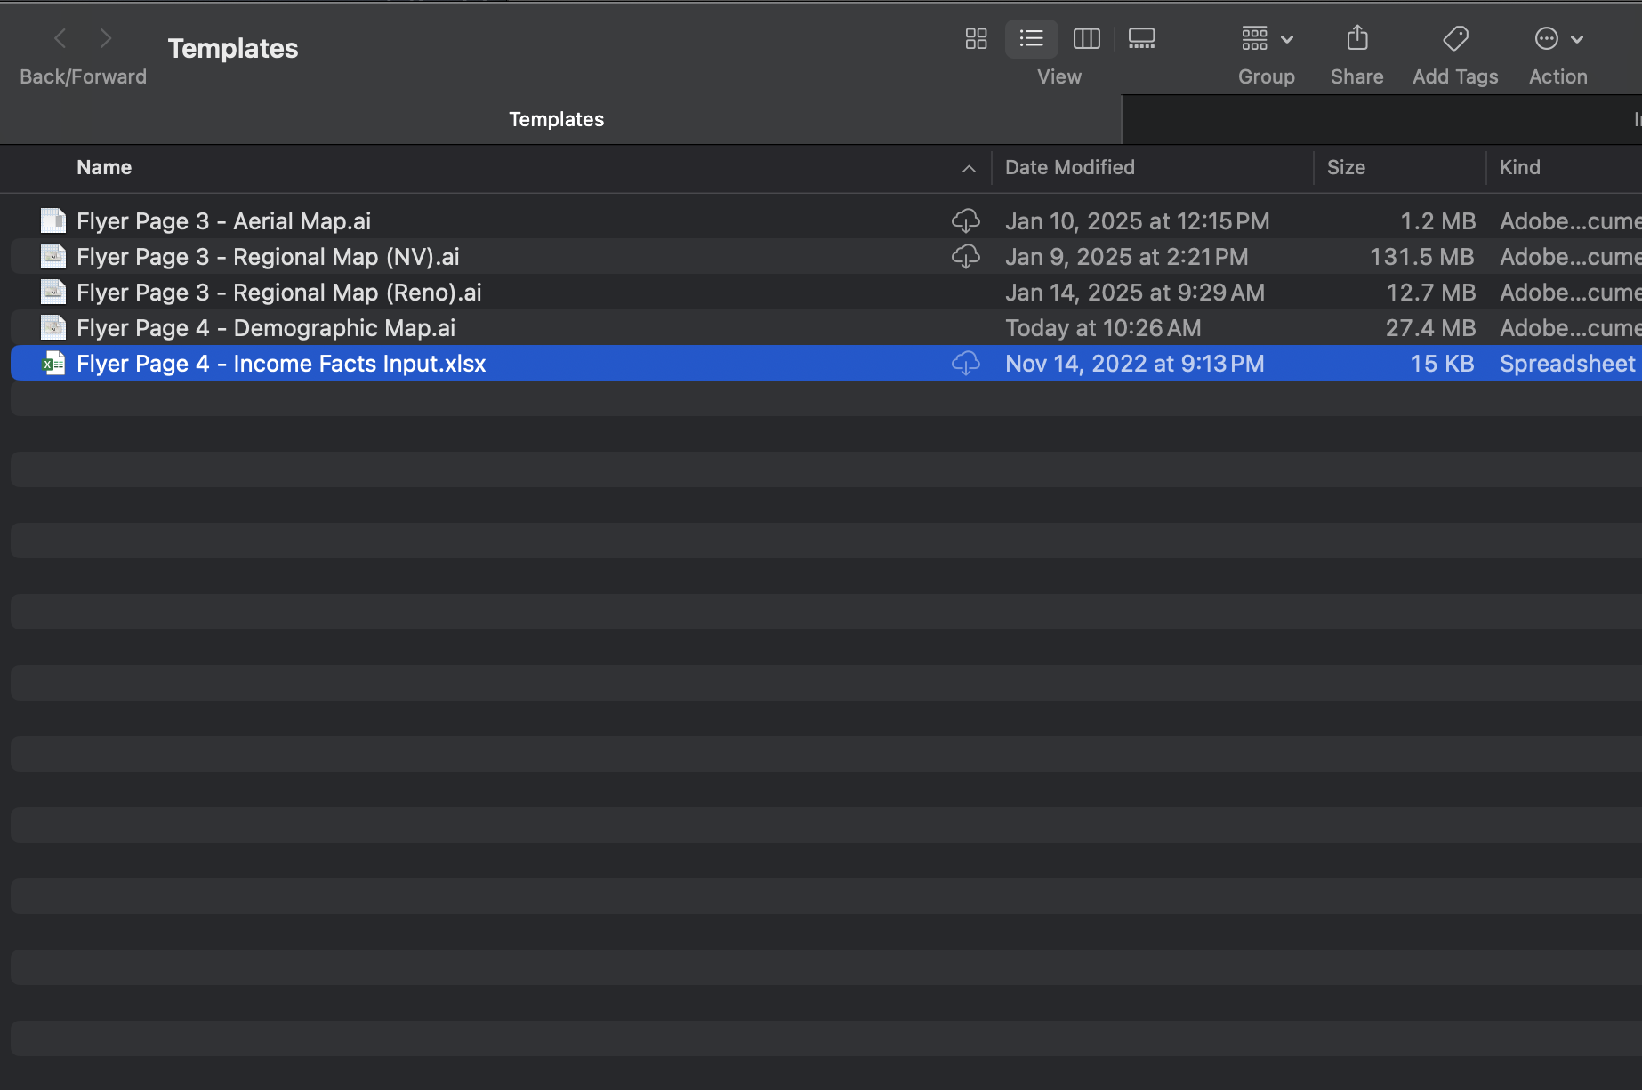
Task: Toggle Name column sort order chevron
Action: (969, 169)
